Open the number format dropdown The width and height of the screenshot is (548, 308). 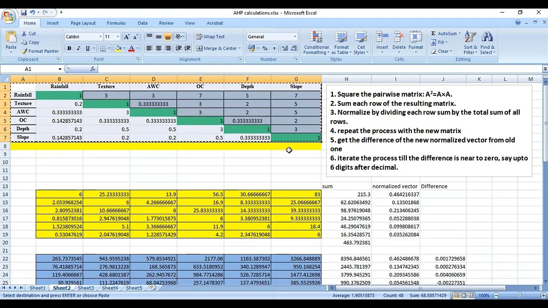click(x=295, y=37)
